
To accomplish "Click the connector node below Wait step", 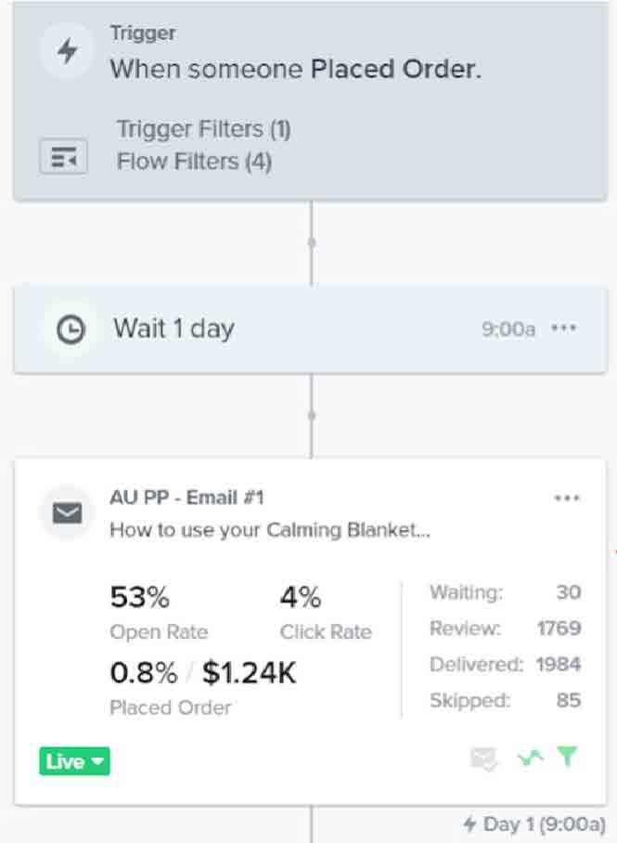I will tap(311, 415).
